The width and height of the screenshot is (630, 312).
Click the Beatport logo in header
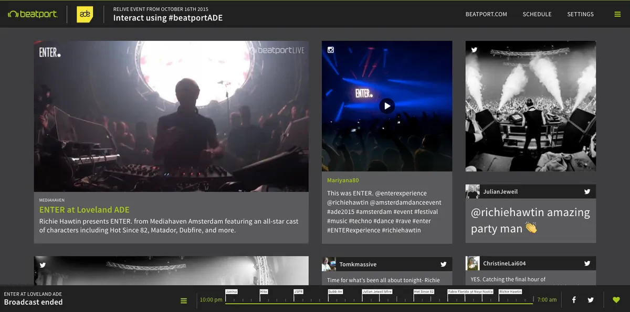click(x=33, y=14)
